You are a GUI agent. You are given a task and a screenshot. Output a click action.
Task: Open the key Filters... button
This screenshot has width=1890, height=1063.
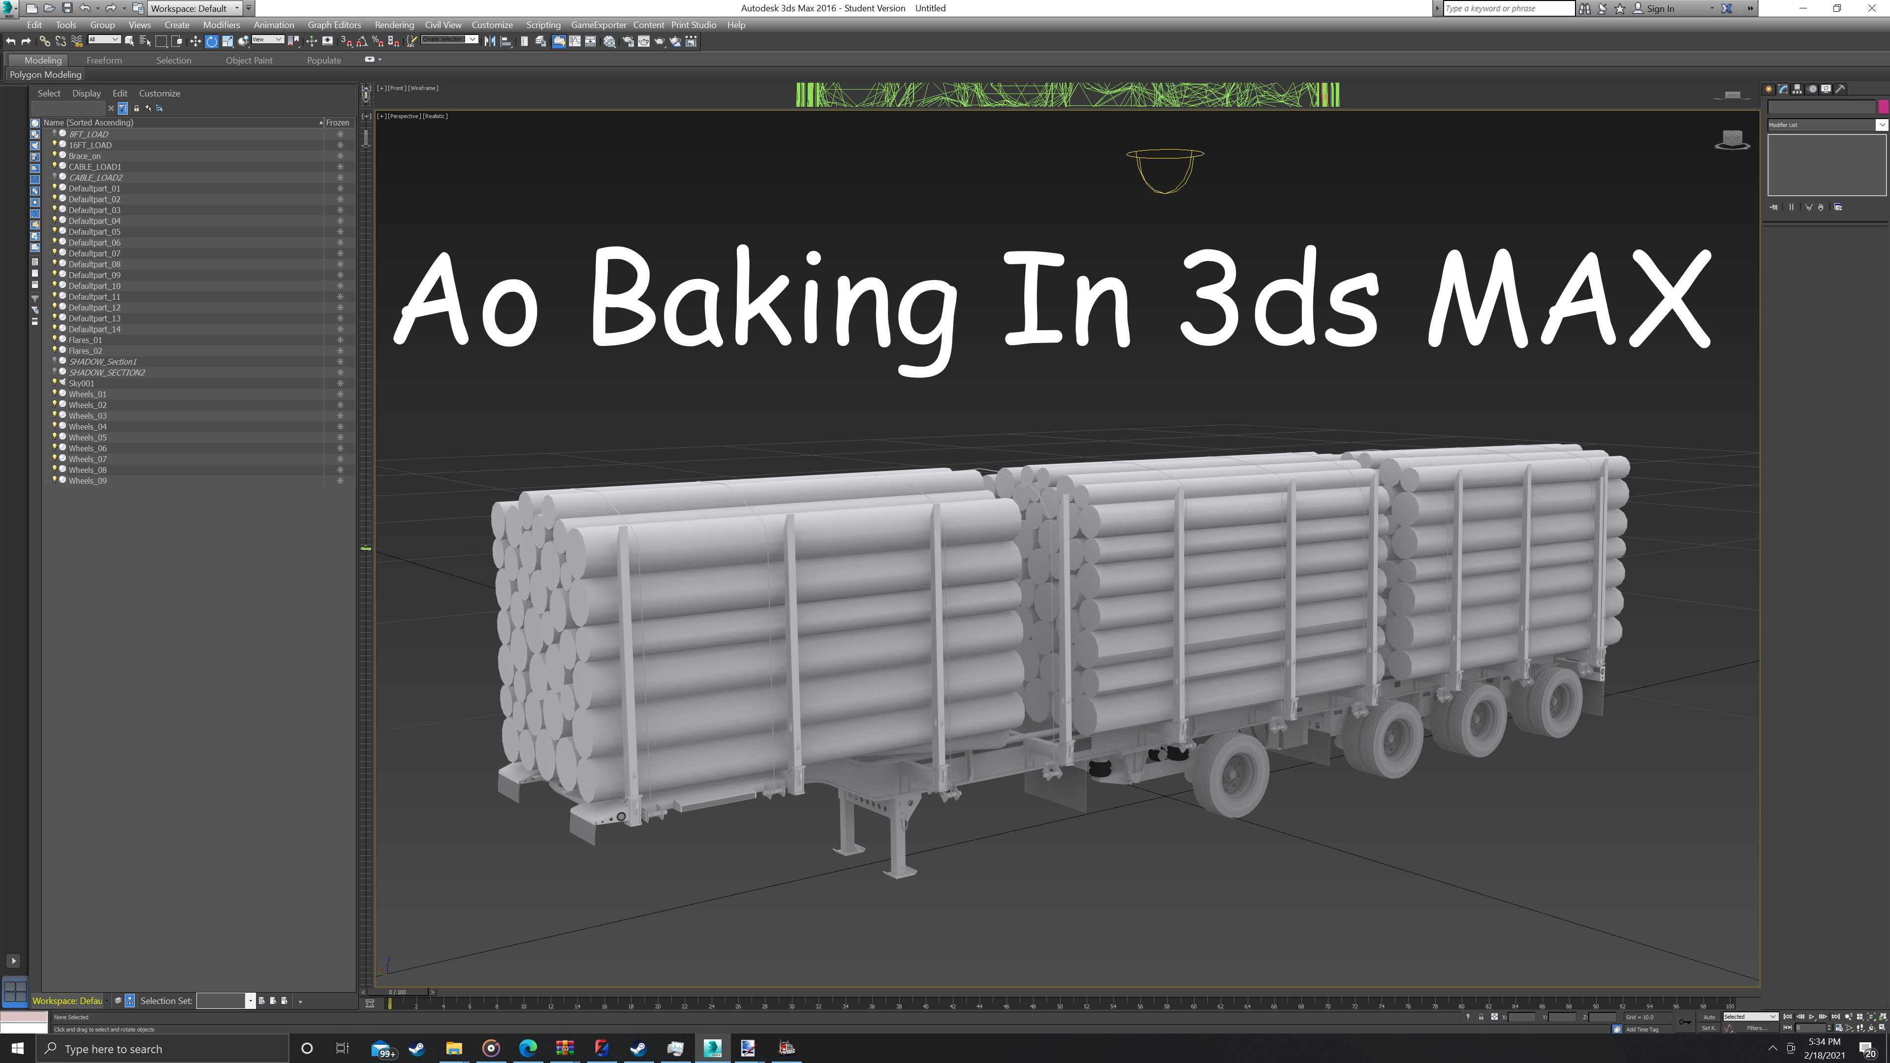click(1757, 1028)
